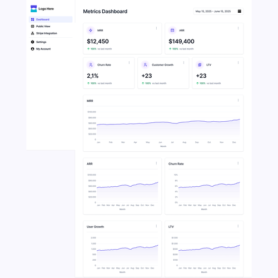Go to Stripe Integration

pyautogui.click(x=51, y=33)
